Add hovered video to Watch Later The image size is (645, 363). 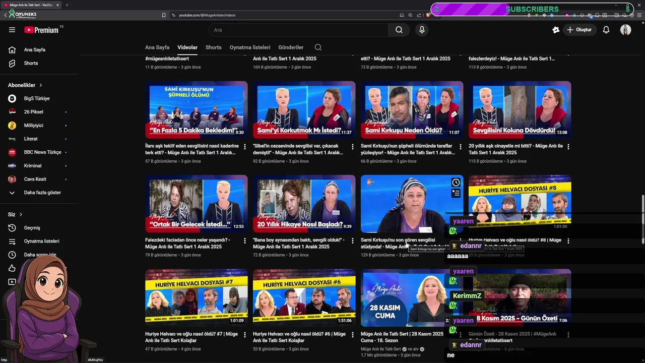click(456, 183)
